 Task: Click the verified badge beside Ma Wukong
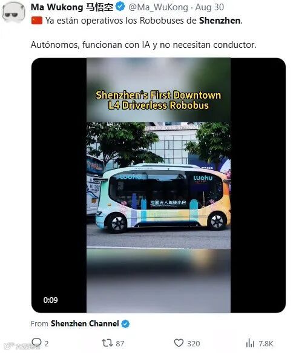120,7
